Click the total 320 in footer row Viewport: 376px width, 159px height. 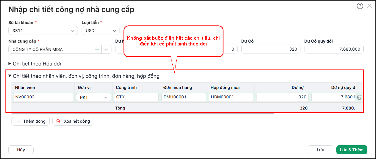pyautogui.click(x=304, y=108)
